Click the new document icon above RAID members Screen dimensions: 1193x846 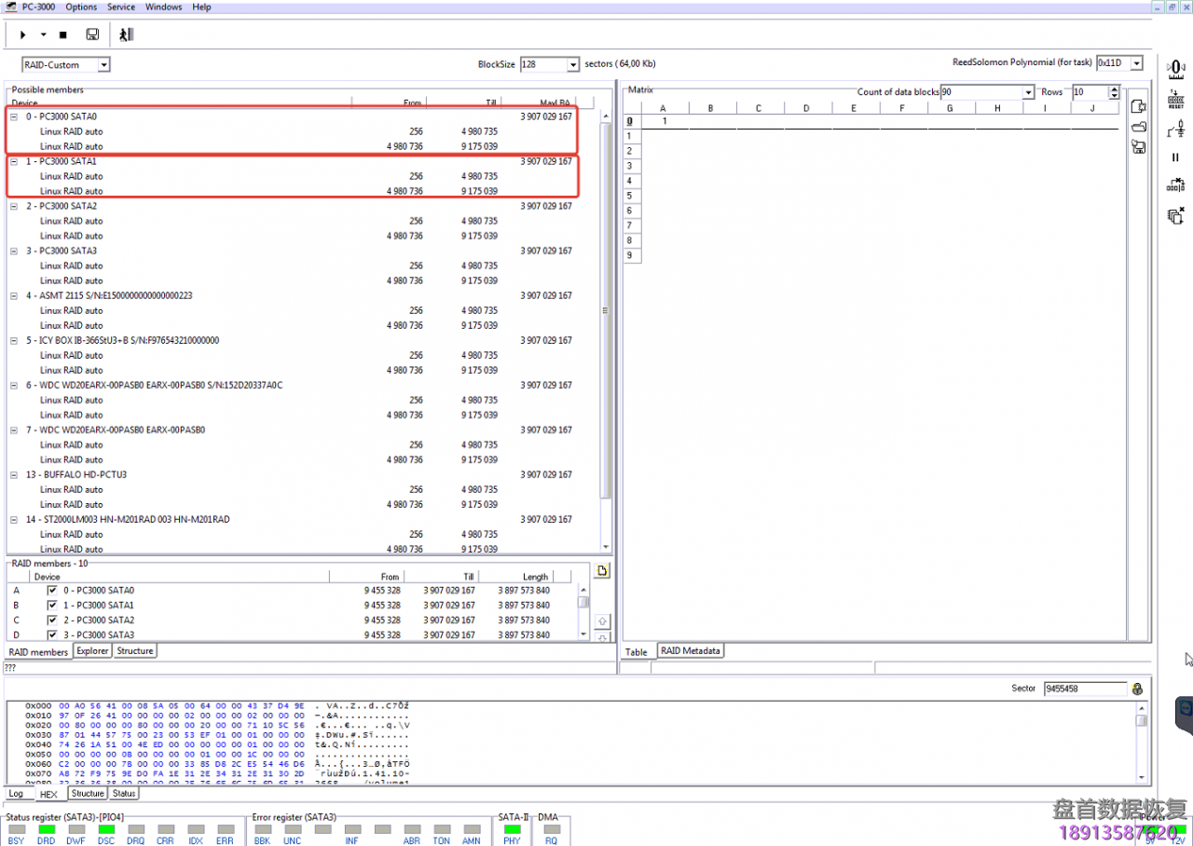point(602,570)
